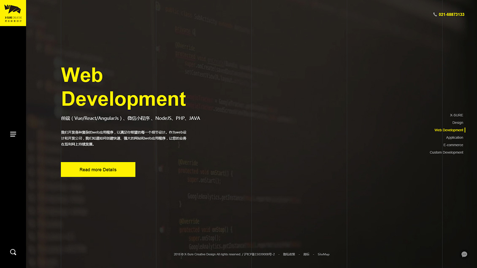Go to X-SURE section in side navigation
The width and height of the screenshot is (477, 268).
tap(456, 115)
